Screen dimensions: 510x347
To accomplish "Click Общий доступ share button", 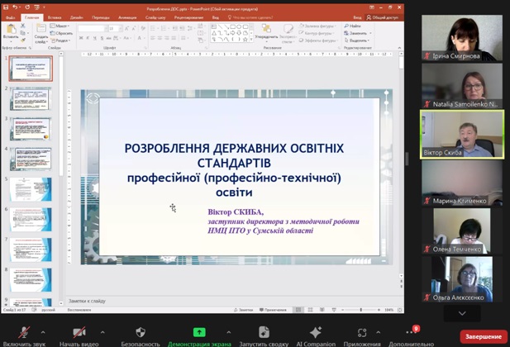I will click(383, 17).
